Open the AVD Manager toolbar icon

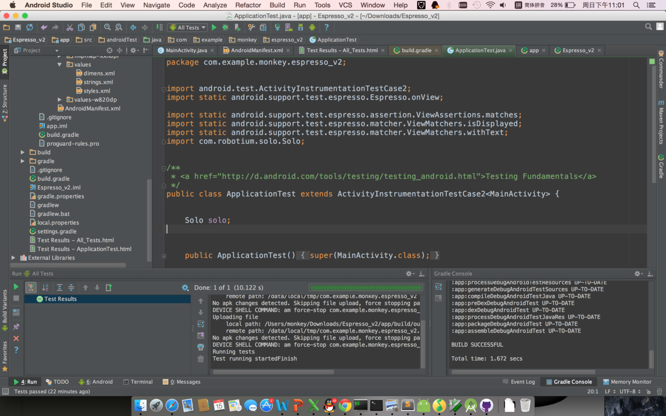(289, 28)
